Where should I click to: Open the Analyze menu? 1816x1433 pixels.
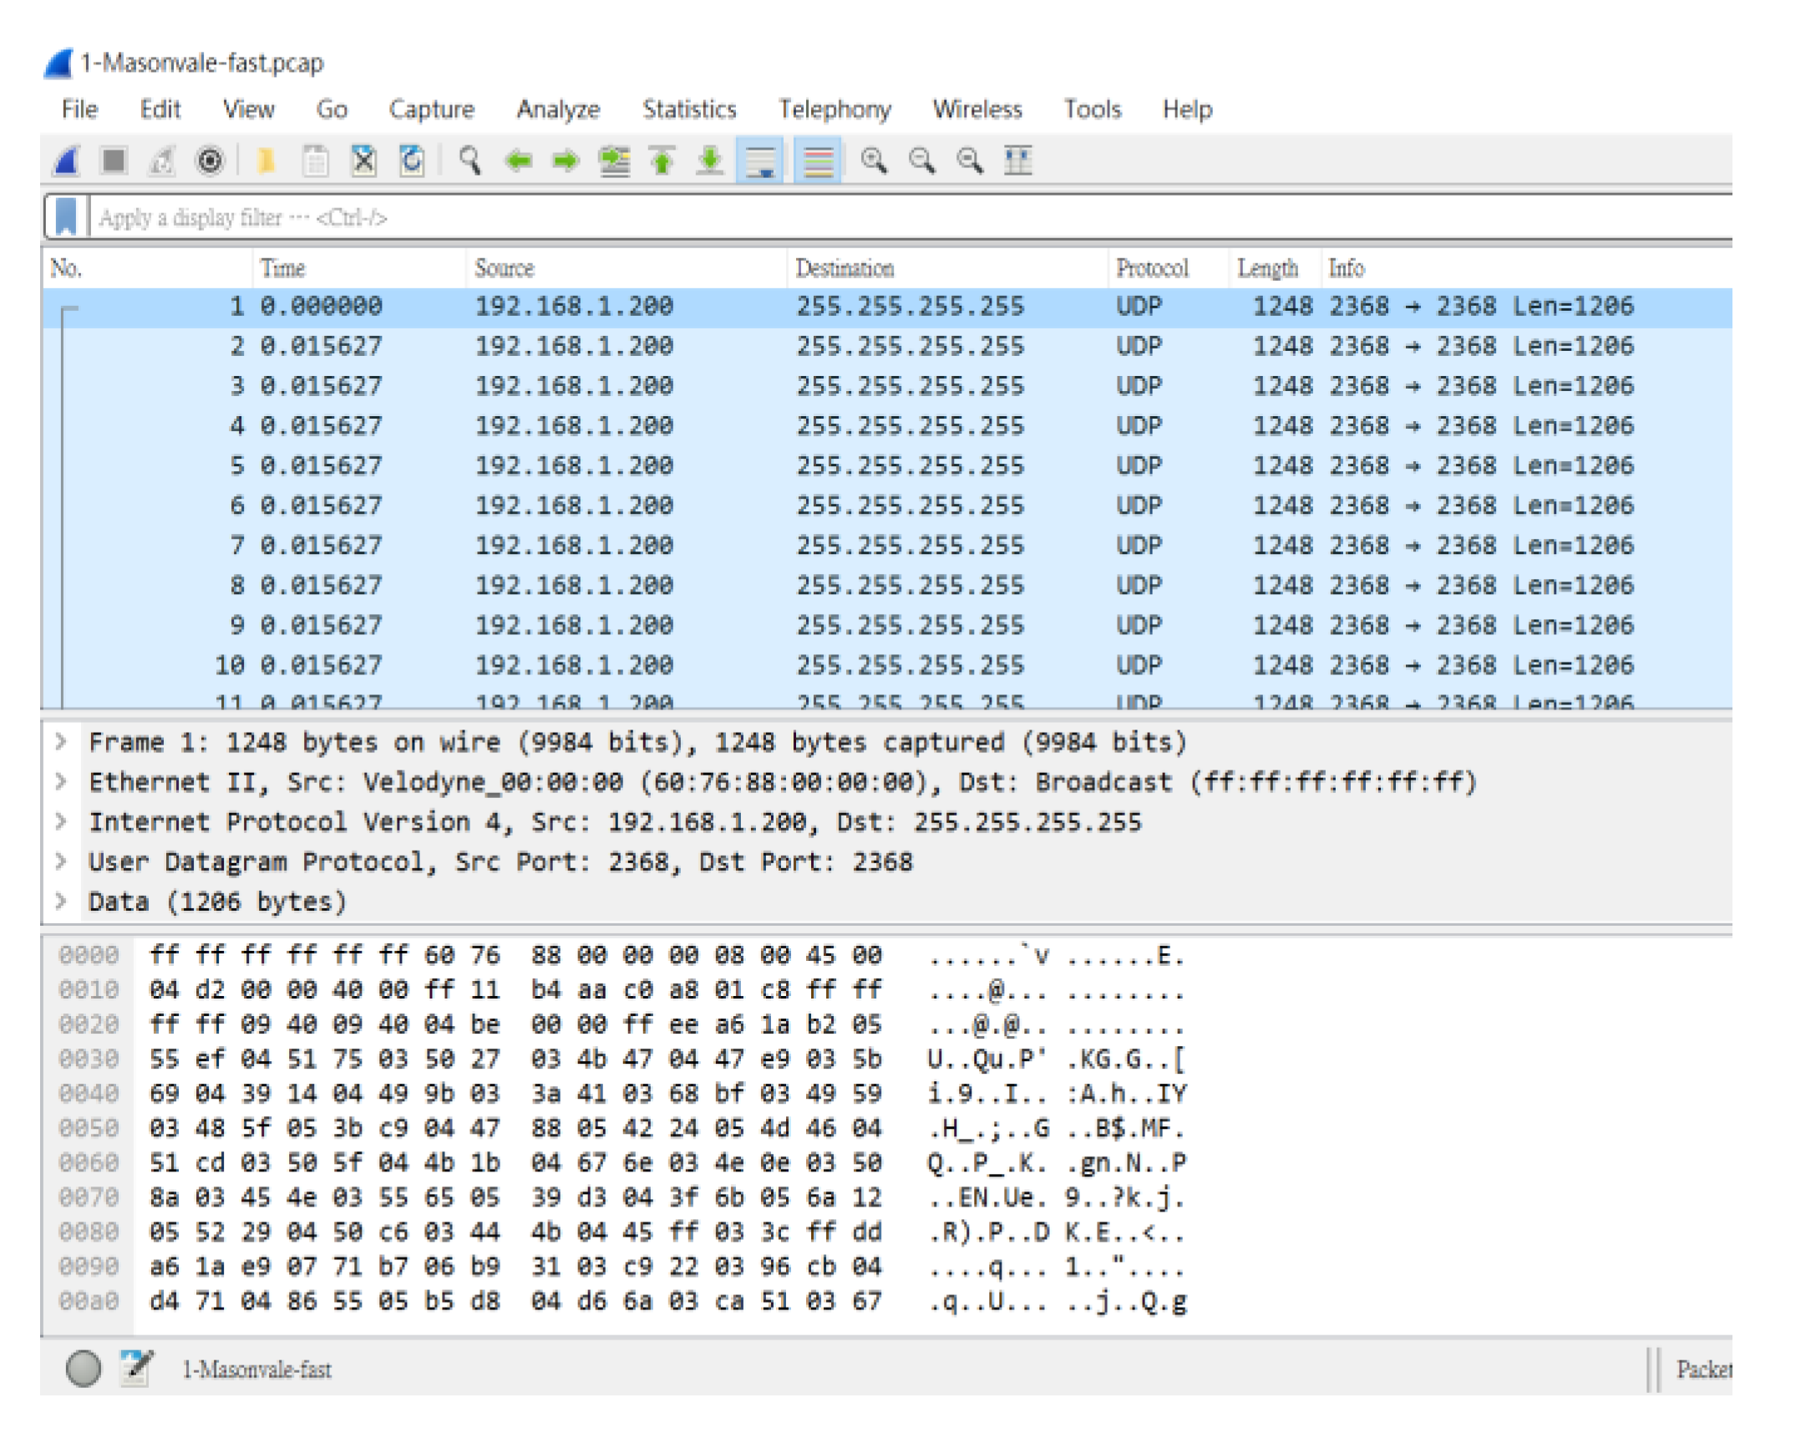pos(558,109)
